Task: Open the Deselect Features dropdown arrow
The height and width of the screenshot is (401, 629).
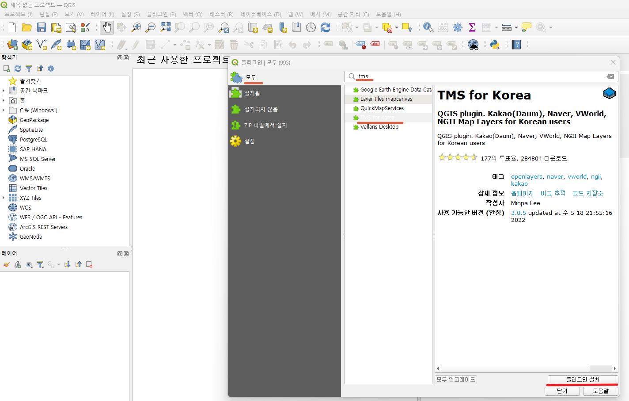Action: pyautogui.click(x=397, y=28)
